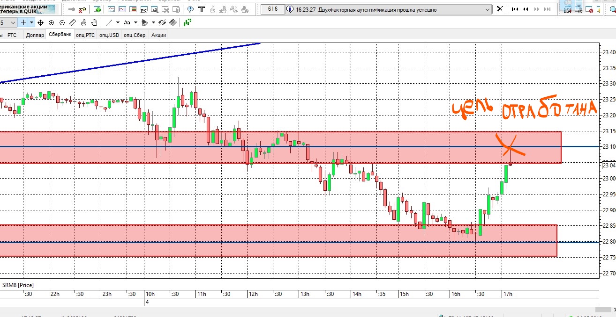
Task: Open the опц.РТС tab
Action: coord(85,35)
